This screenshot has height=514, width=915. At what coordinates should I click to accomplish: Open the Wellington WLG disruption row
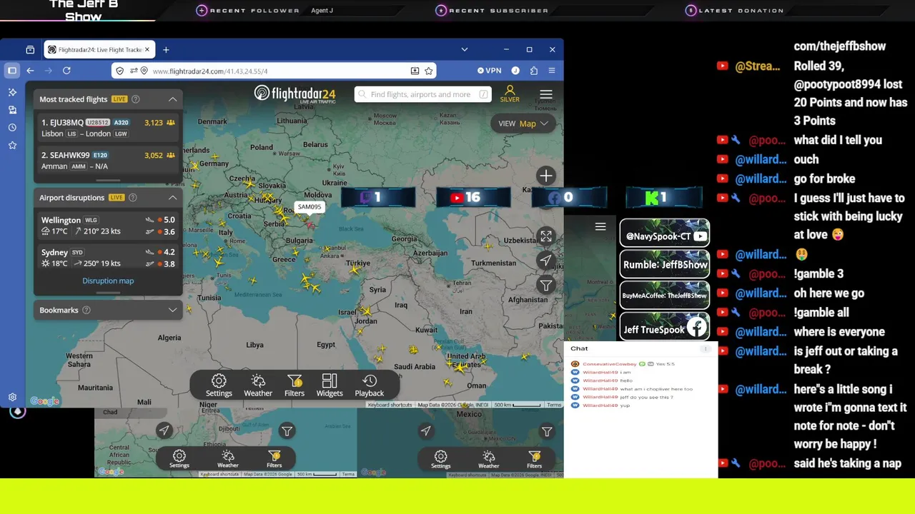point(109,226)
